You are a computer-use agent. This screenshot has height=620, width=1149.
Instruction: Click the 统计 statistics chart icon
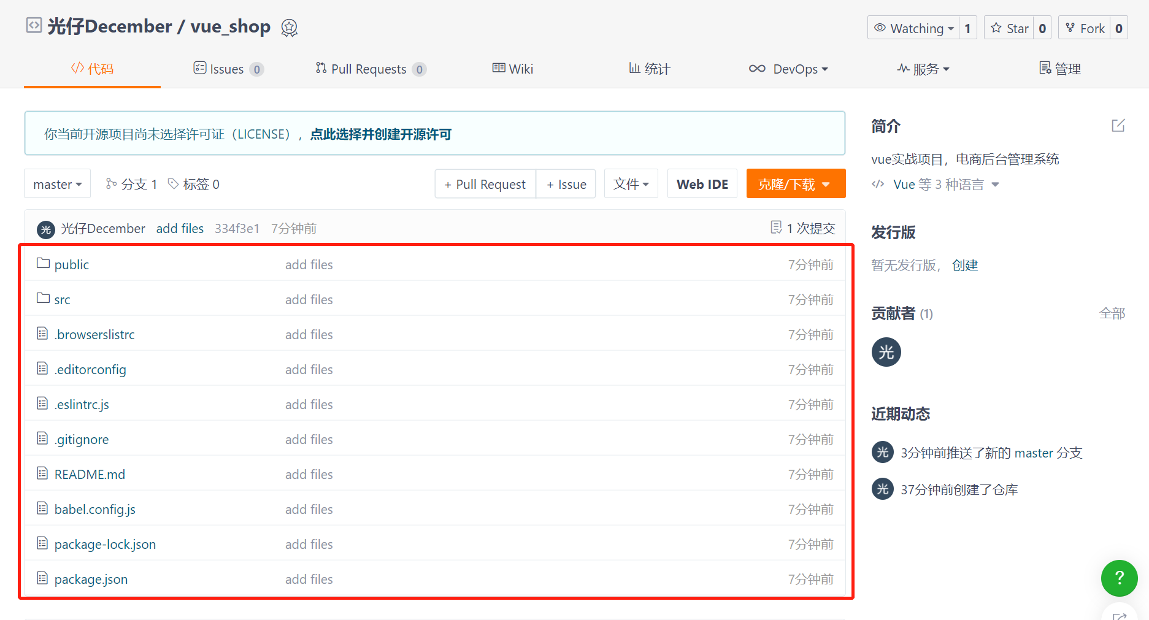click(x=635, y=68)
